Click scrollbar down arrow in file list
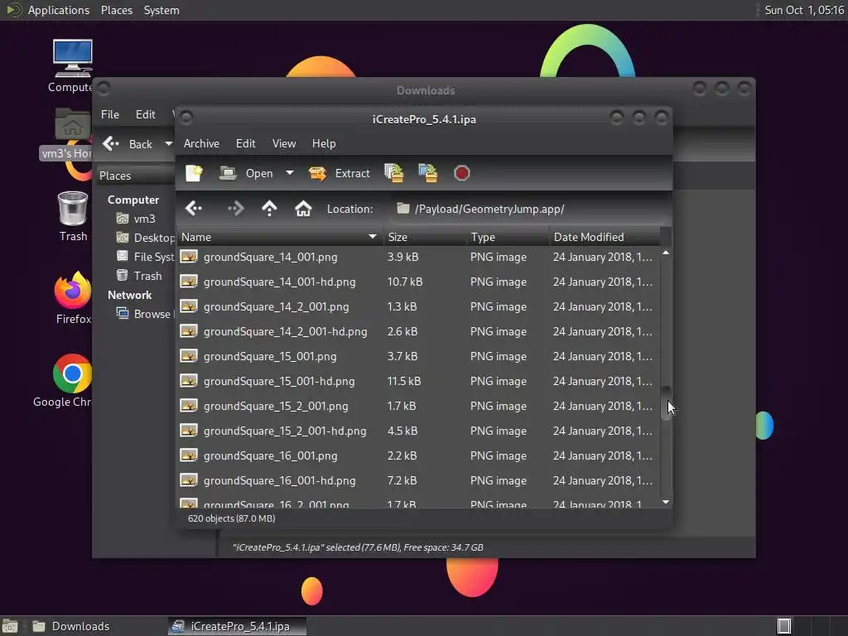The image size is (848, 636). (666, 503)
